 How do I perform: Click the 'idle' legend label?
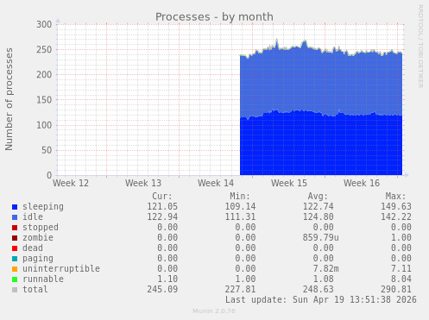point(33,217)
